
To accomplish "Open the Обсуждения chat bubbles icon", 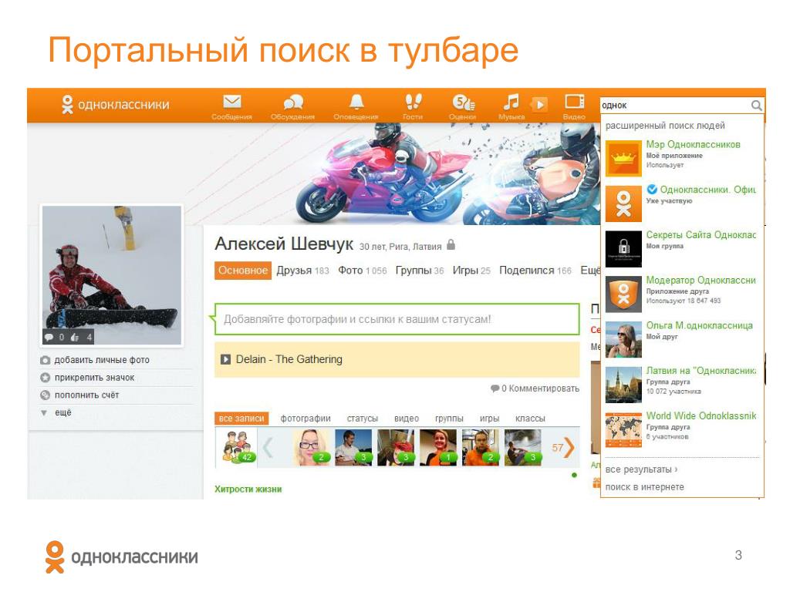I will (x=293, y=103).
